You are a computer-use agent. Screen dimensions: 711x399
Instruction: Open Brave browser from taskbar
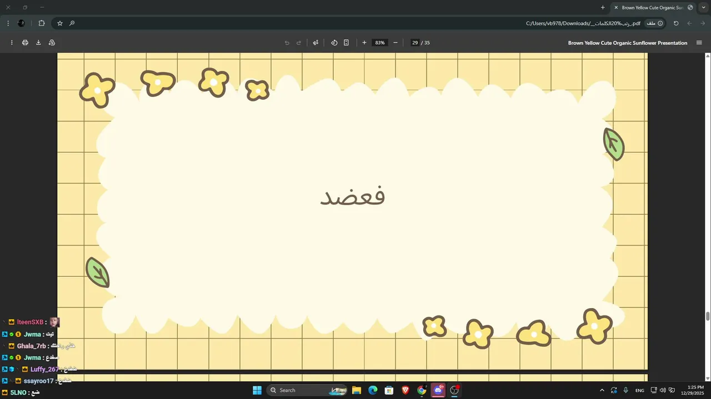[x=405, y=390]
